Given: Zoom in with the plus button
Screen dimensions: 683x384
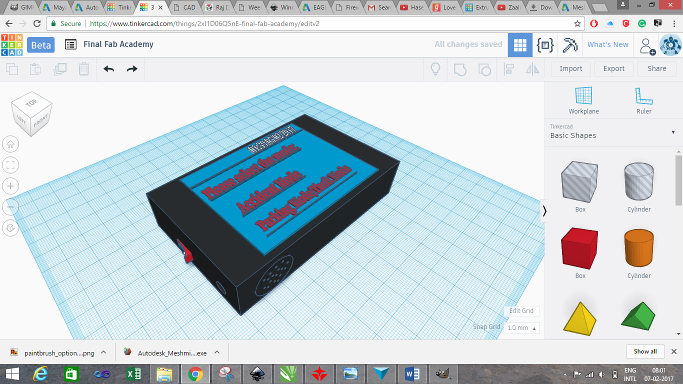Looking at the screenshot, I should click(11, 186).
